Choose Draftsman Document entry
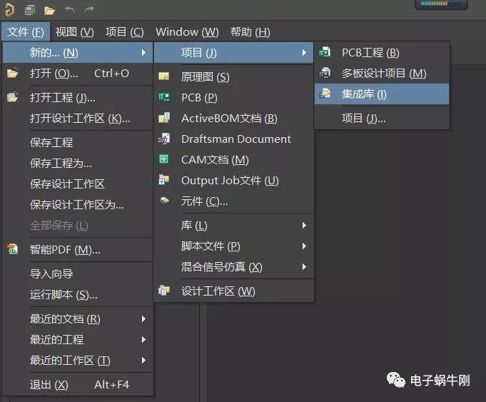Image resolution: width=486 pixels, height=402 pixels. pyautogui.click(x=233, y=139)
